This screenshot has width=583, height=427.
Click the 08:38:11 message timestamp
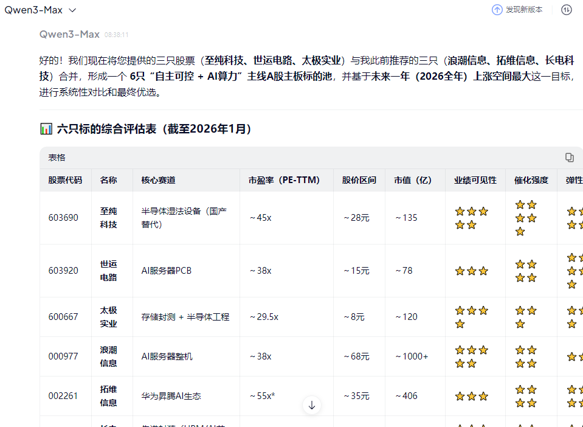coord(116,35)
